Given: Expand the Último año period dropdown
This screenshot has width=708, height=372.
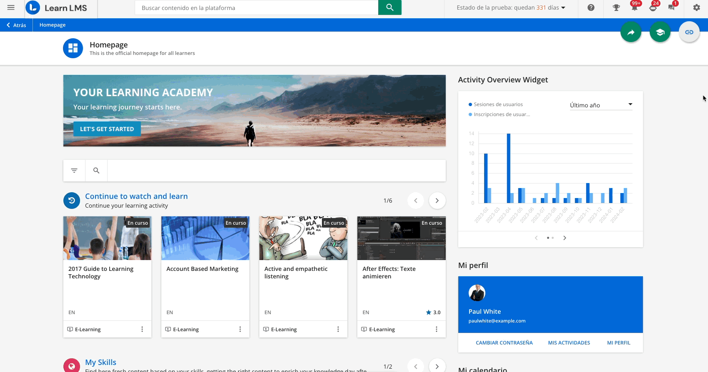Looking at the screenshot, I should tap(601, 105).
